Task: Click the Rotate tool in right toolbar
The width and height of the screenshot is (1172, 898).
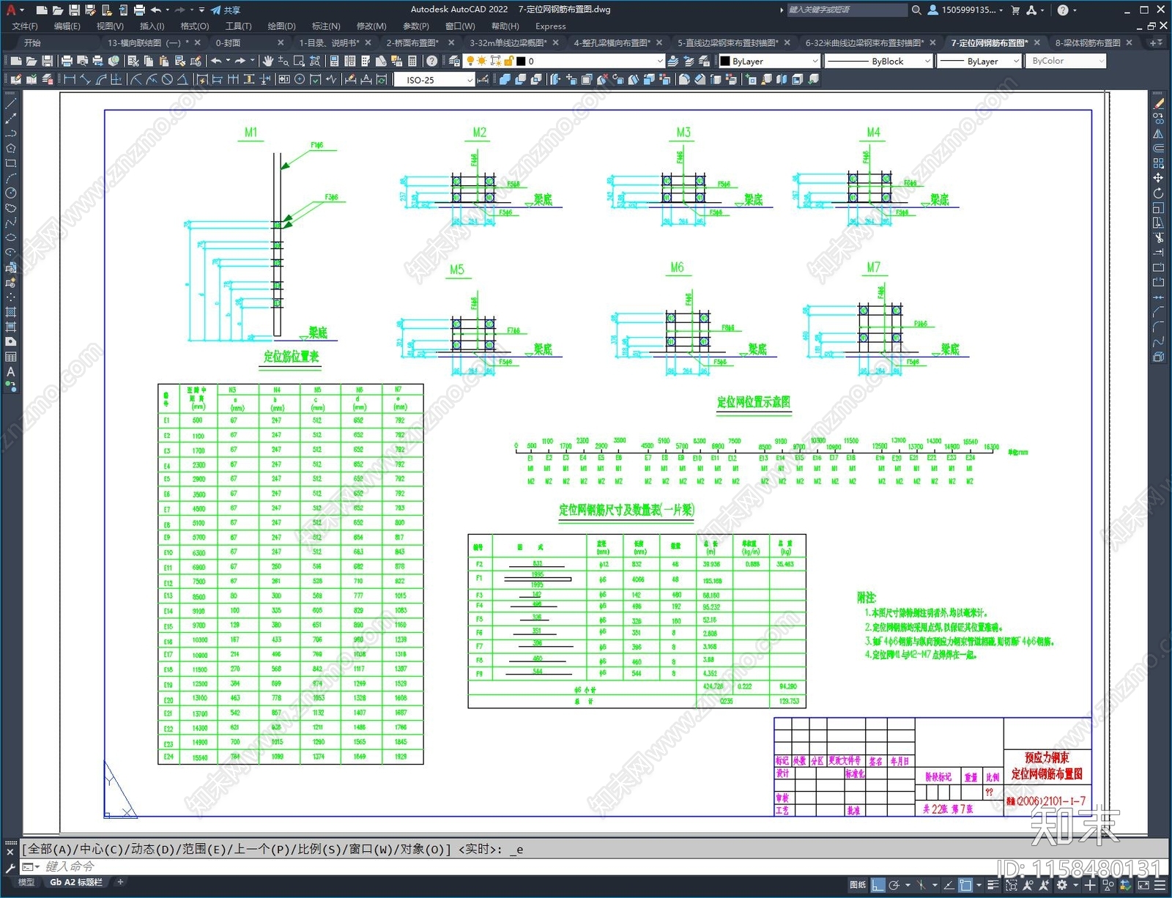Action: pyautogui.click(x=1158, y=193)
